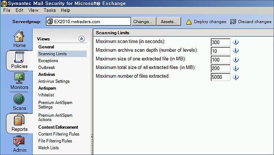
Task: Click the Antispam heading in Views
Action: coord(47,88)
